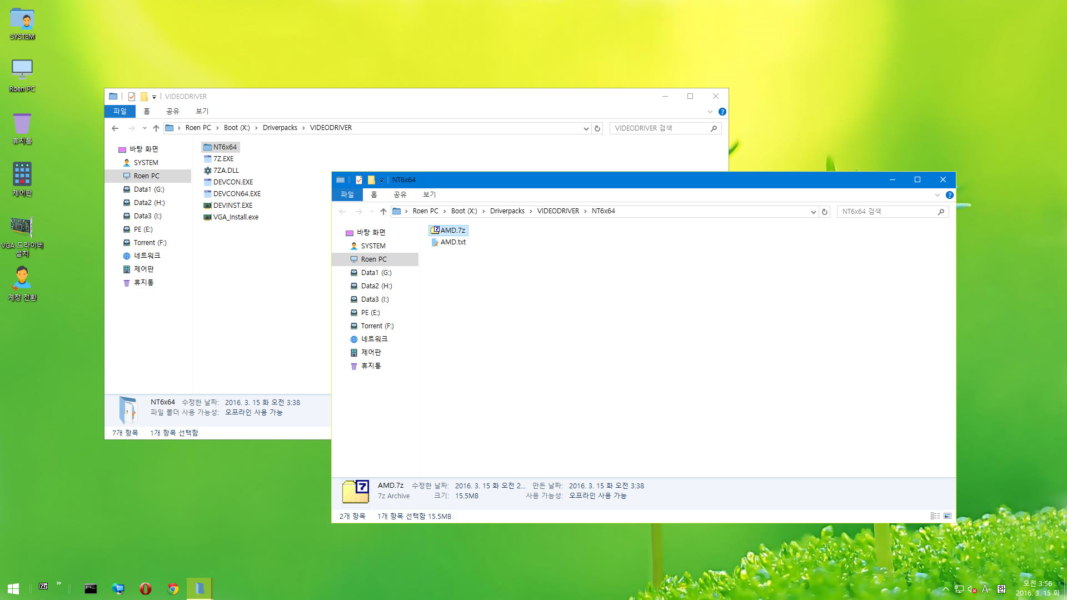
Task: Toggle the 한 input language indicator
Action: [x=1001, y=589]
